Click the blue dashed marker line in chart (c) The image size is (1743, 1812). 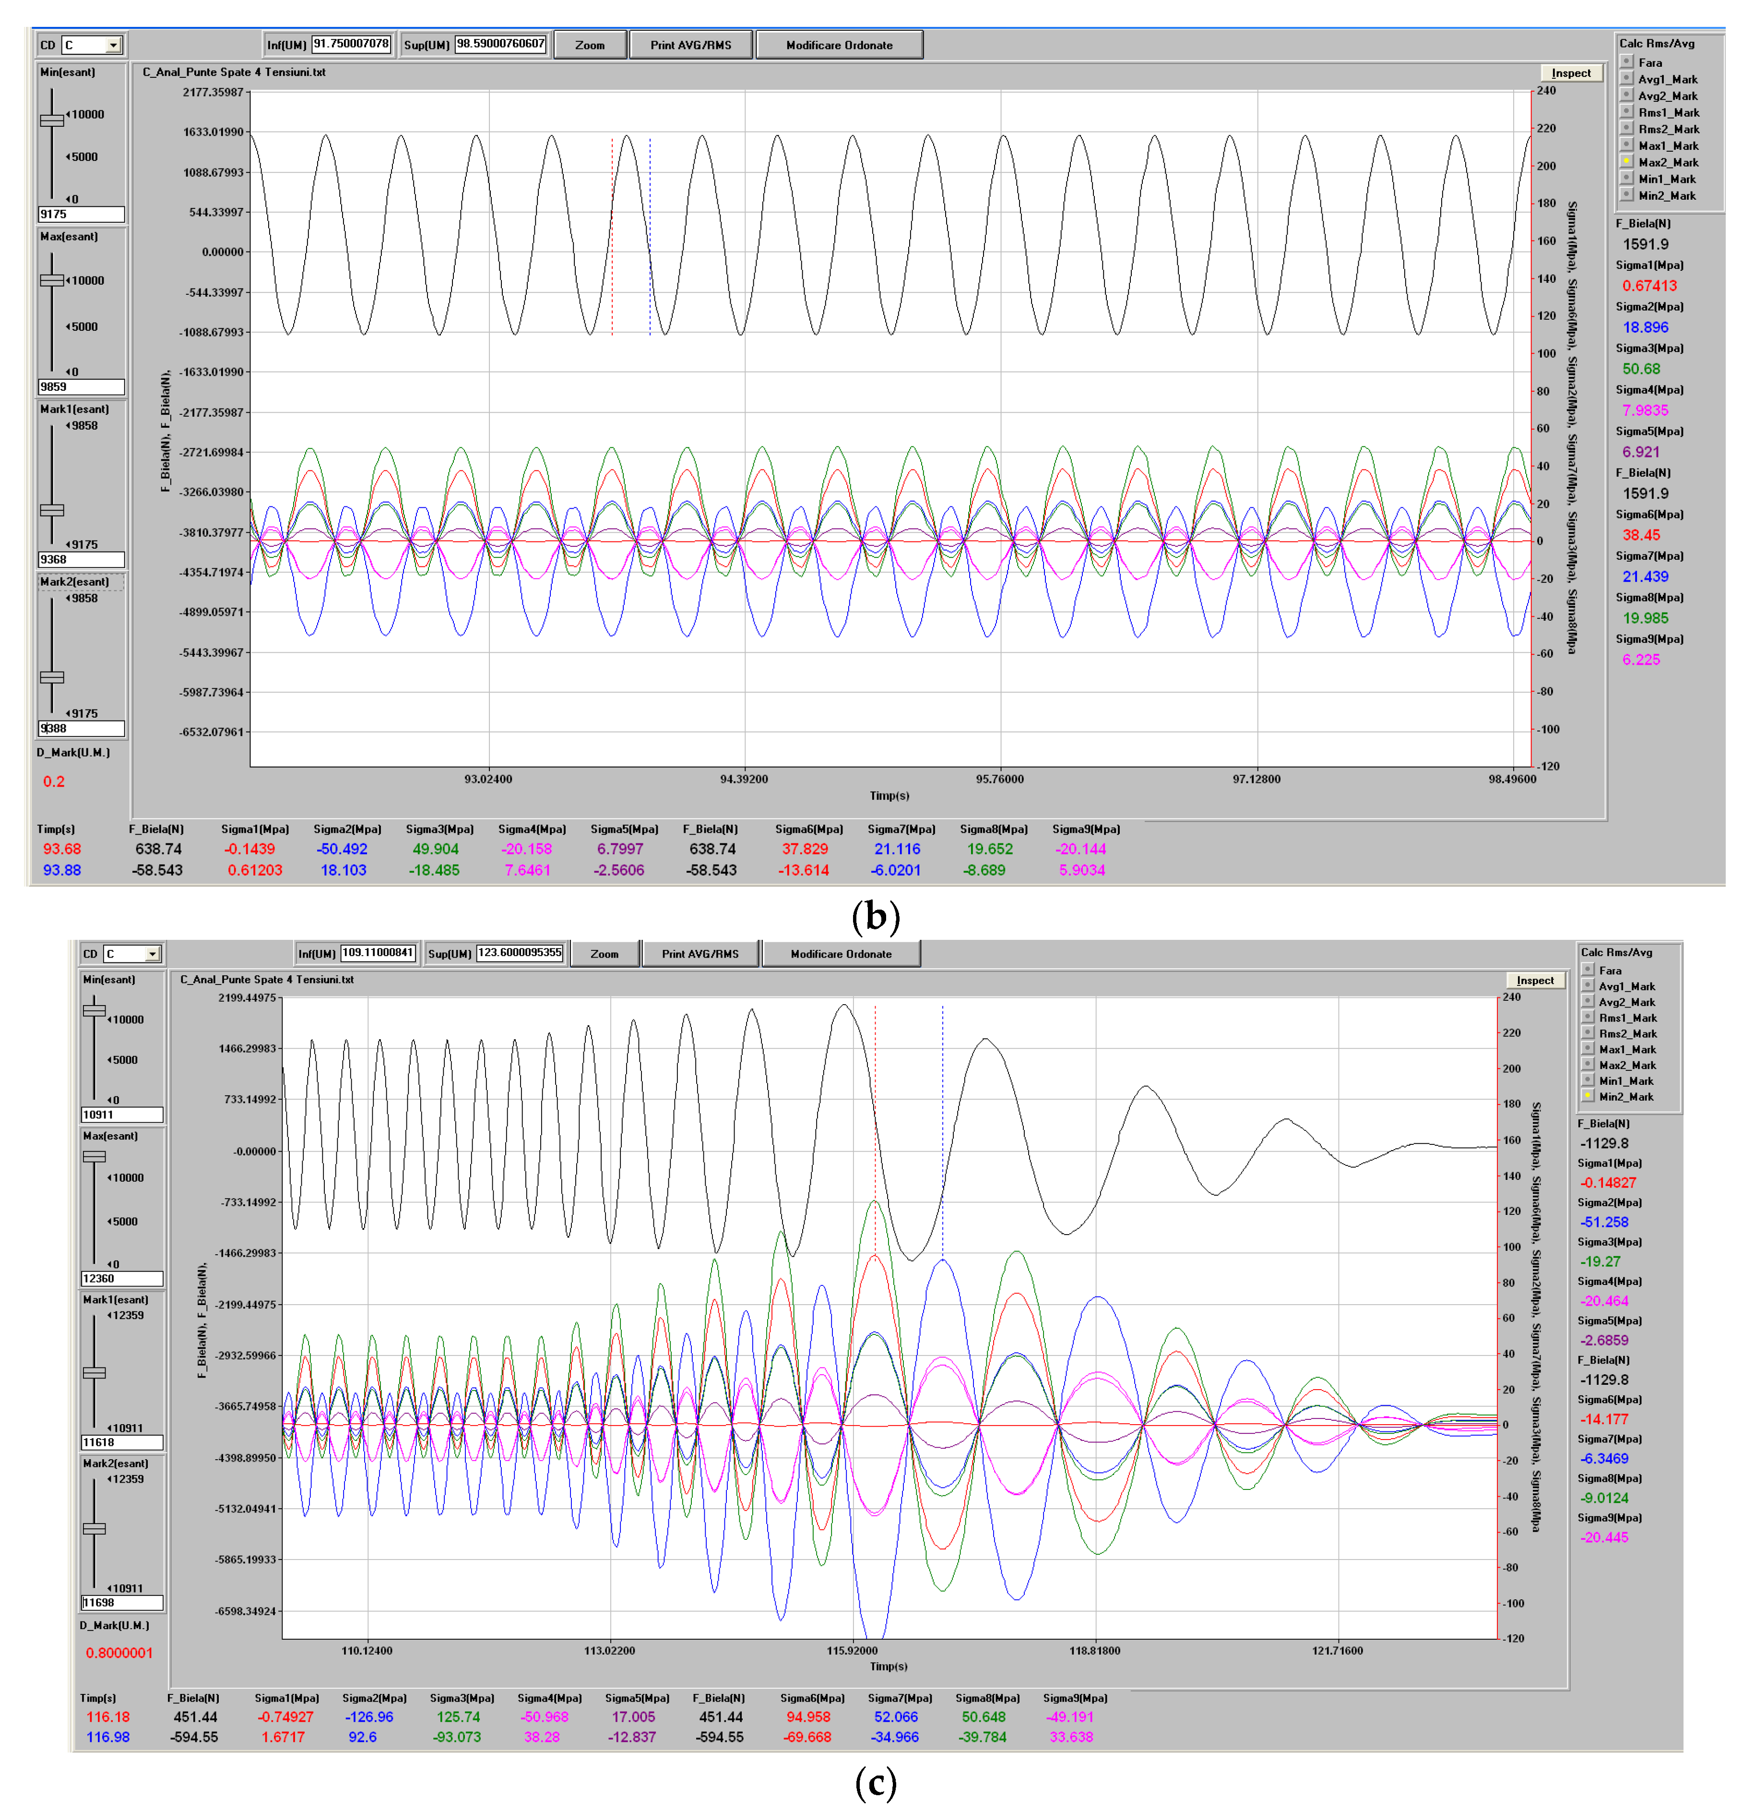(x=943, y=1132)
